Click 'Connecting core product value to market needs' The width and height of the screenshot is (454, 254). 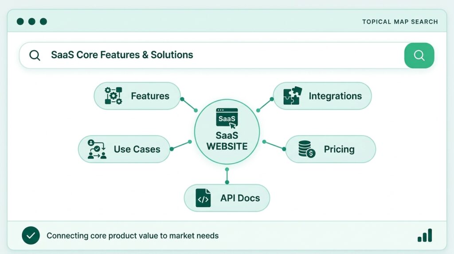133,236
